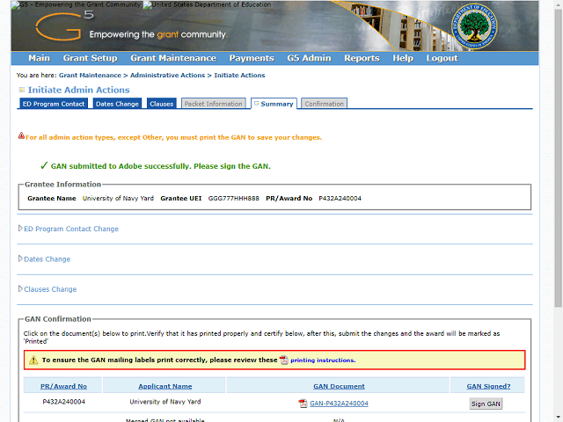Click the P432A240004 cell in the GAN table
563x422 pixels.
[x=64, y=402]
